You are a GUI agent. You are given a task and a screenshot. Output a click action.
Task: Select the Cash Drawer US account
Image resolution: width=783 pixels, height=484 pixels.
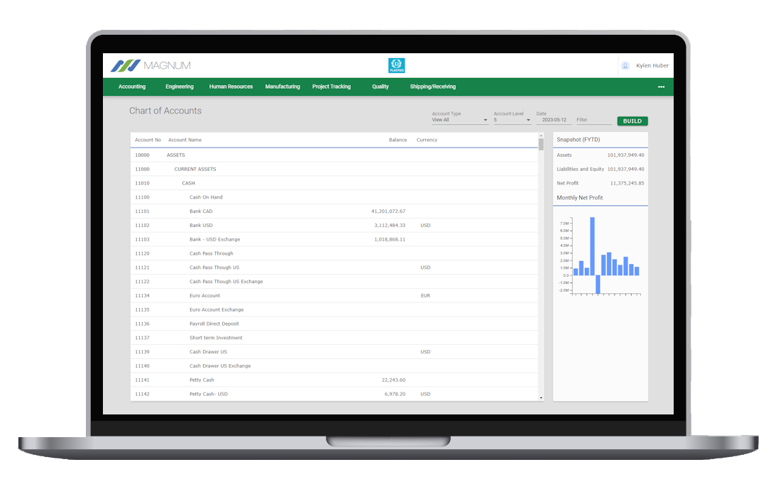point(334,352)
